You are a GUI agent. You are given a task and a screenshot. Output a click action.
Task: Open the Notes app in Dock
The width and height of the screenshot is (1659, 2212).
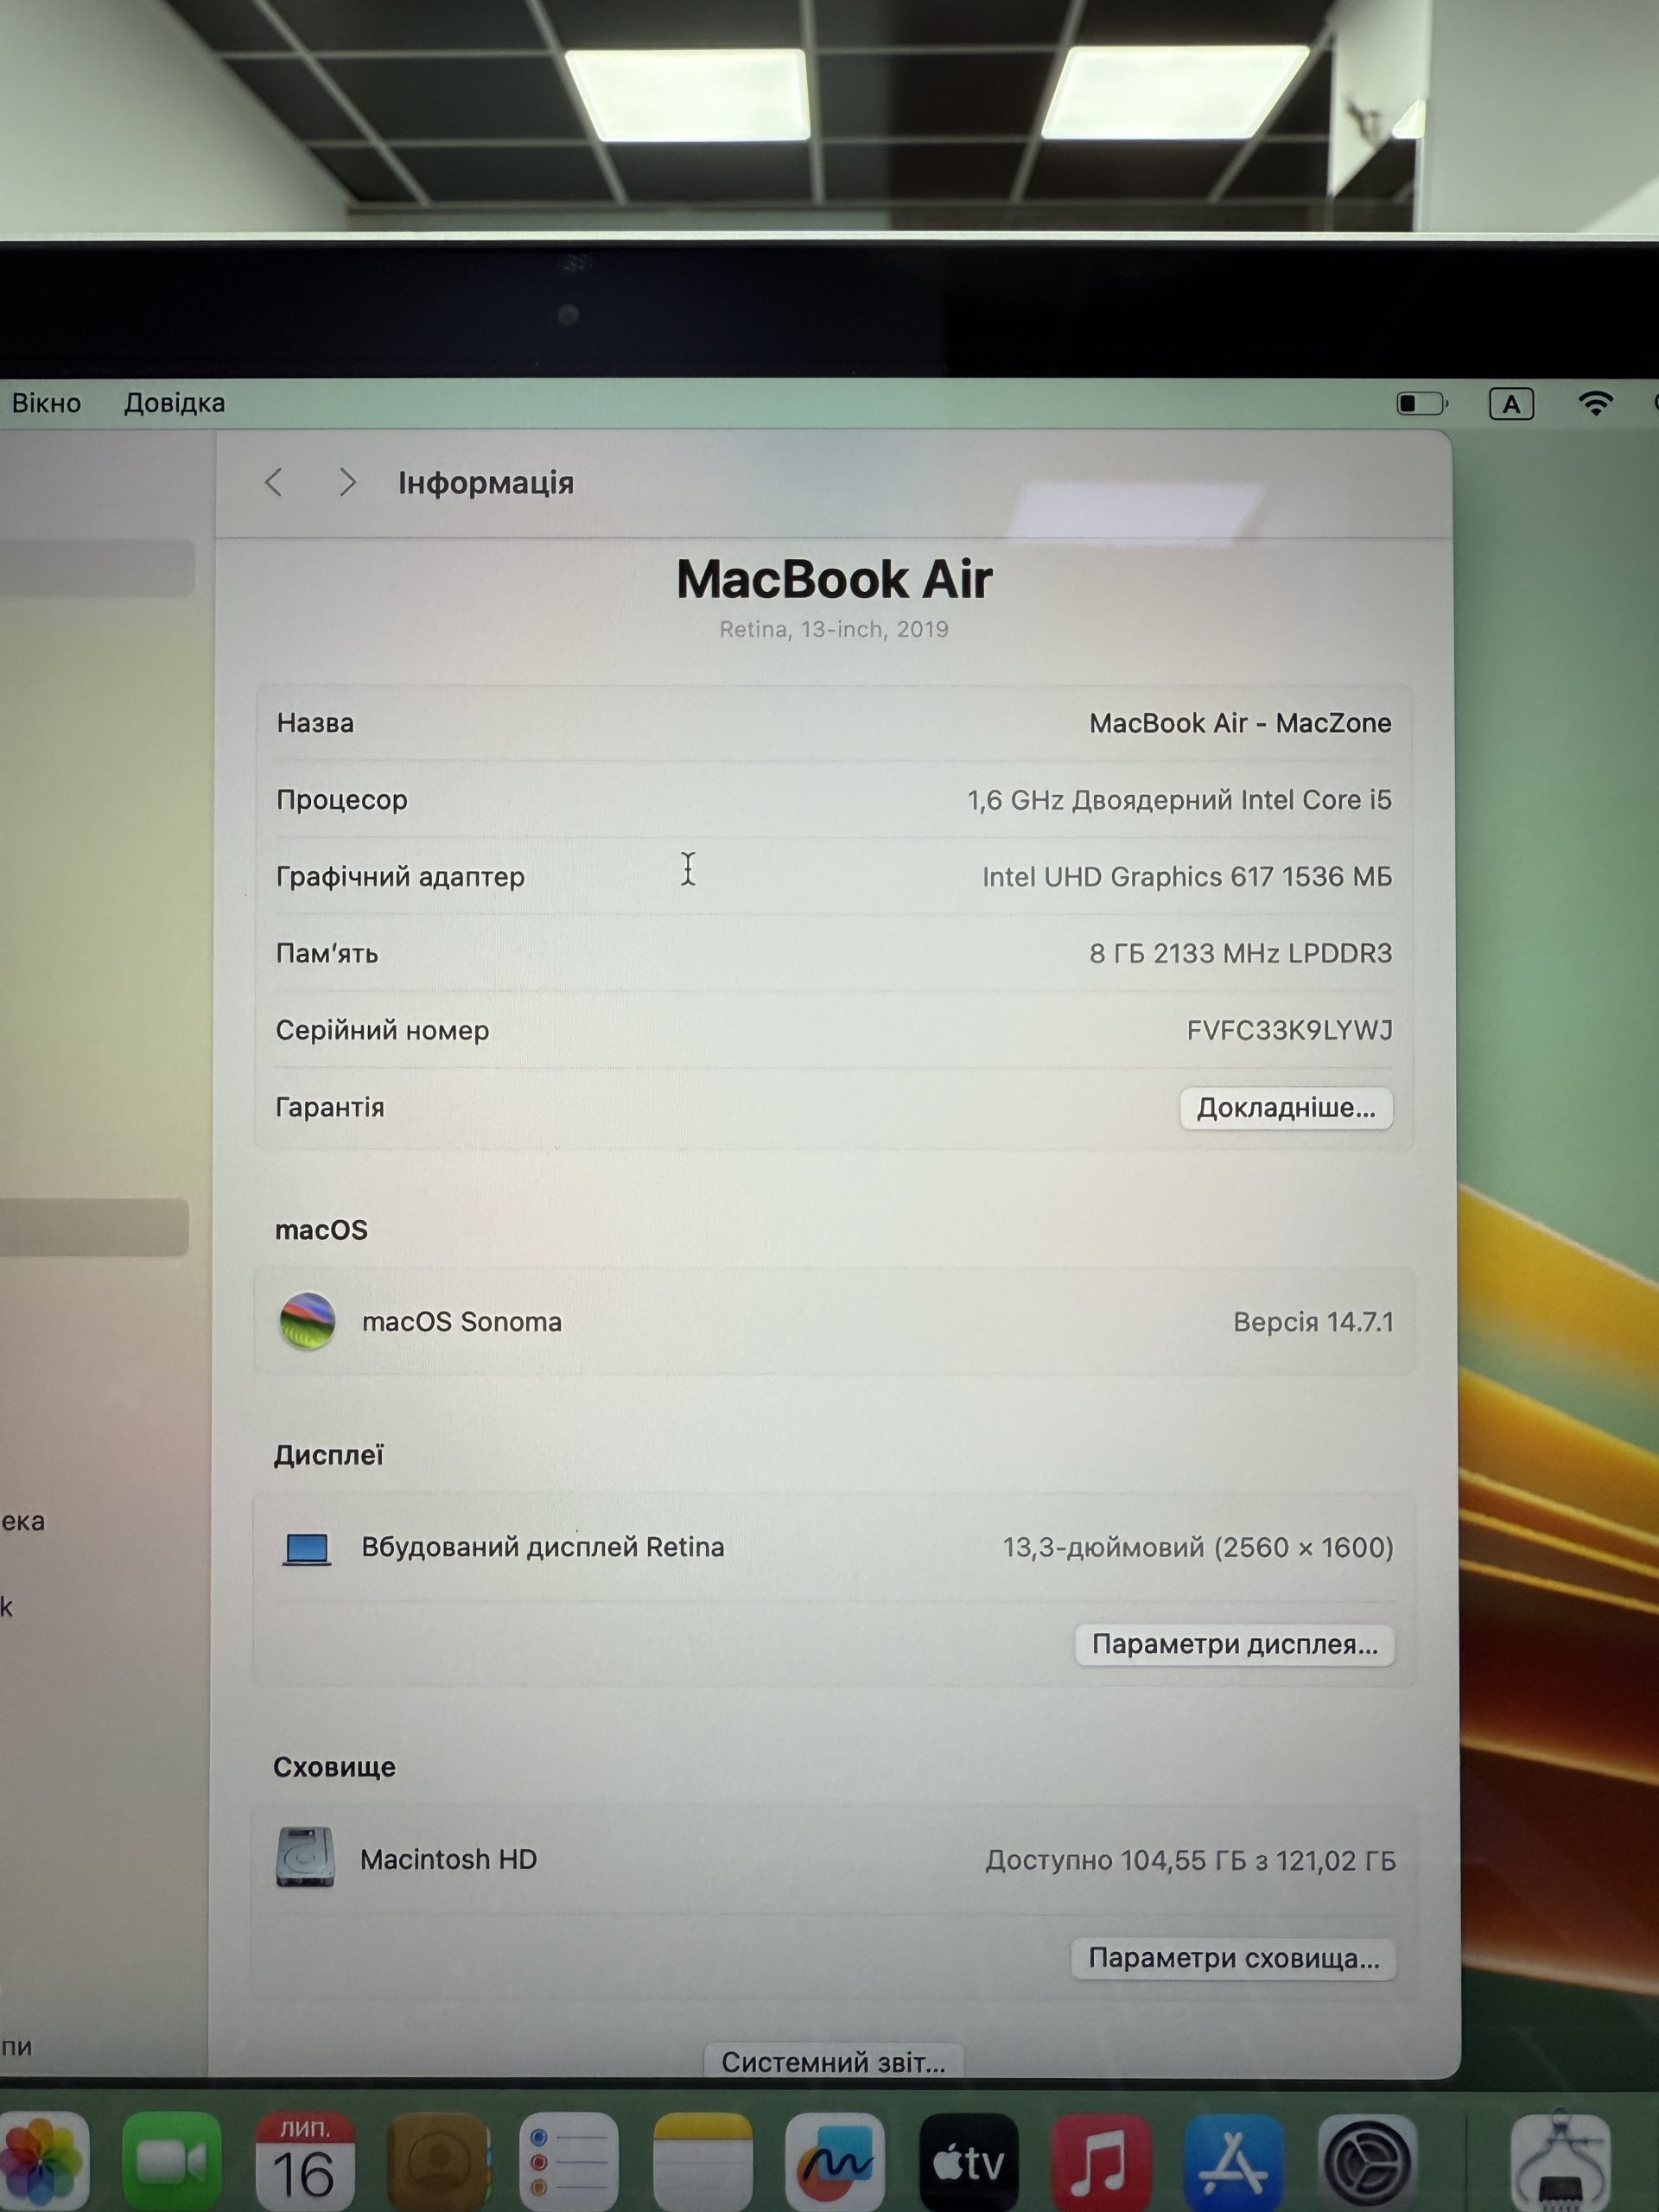point(702,2160)
